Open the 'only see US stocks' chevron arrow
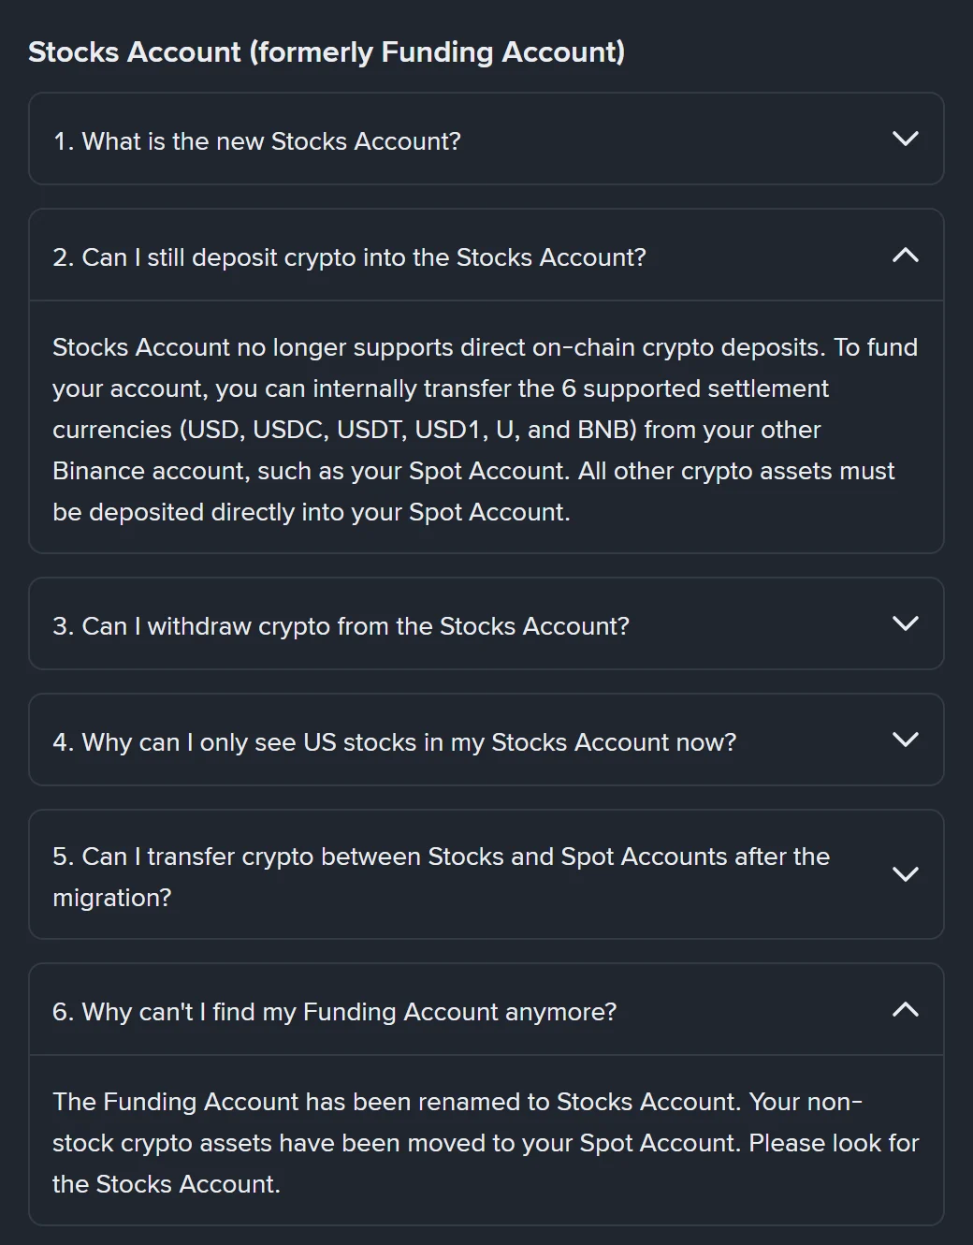 pyautogui.click(x=905, y=740)
